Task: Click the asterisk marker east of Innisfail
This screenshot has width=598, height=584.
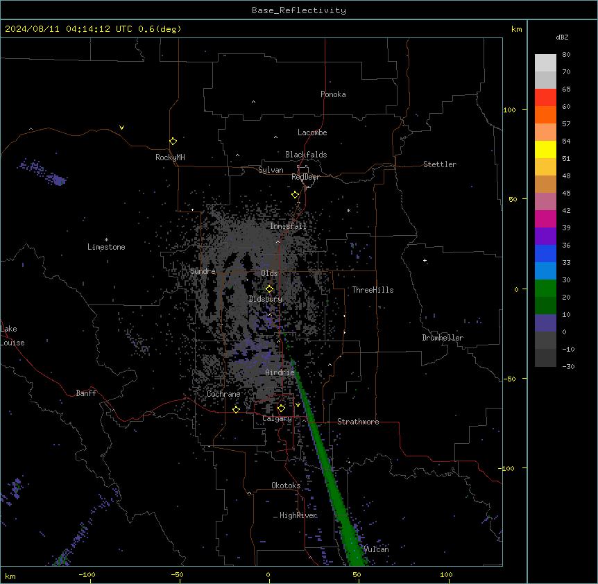Action: [348, 210]
